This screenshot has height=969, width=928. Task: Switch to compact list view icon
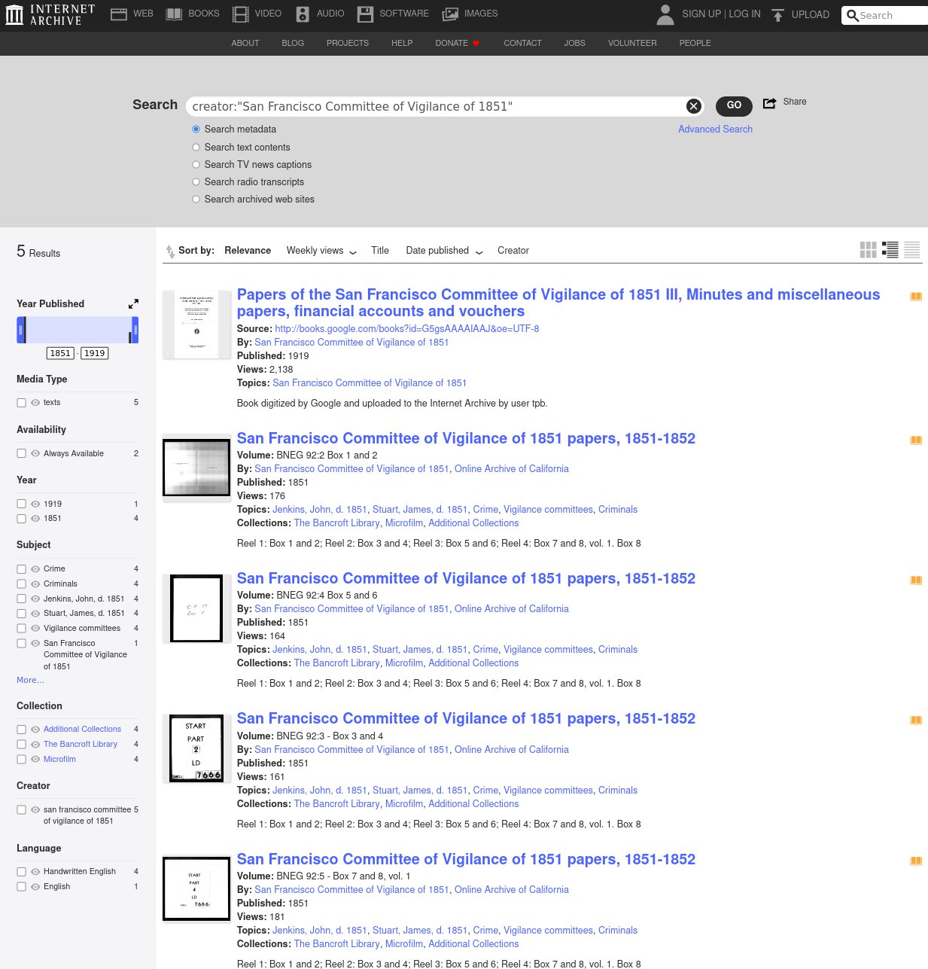pos(911,250)
